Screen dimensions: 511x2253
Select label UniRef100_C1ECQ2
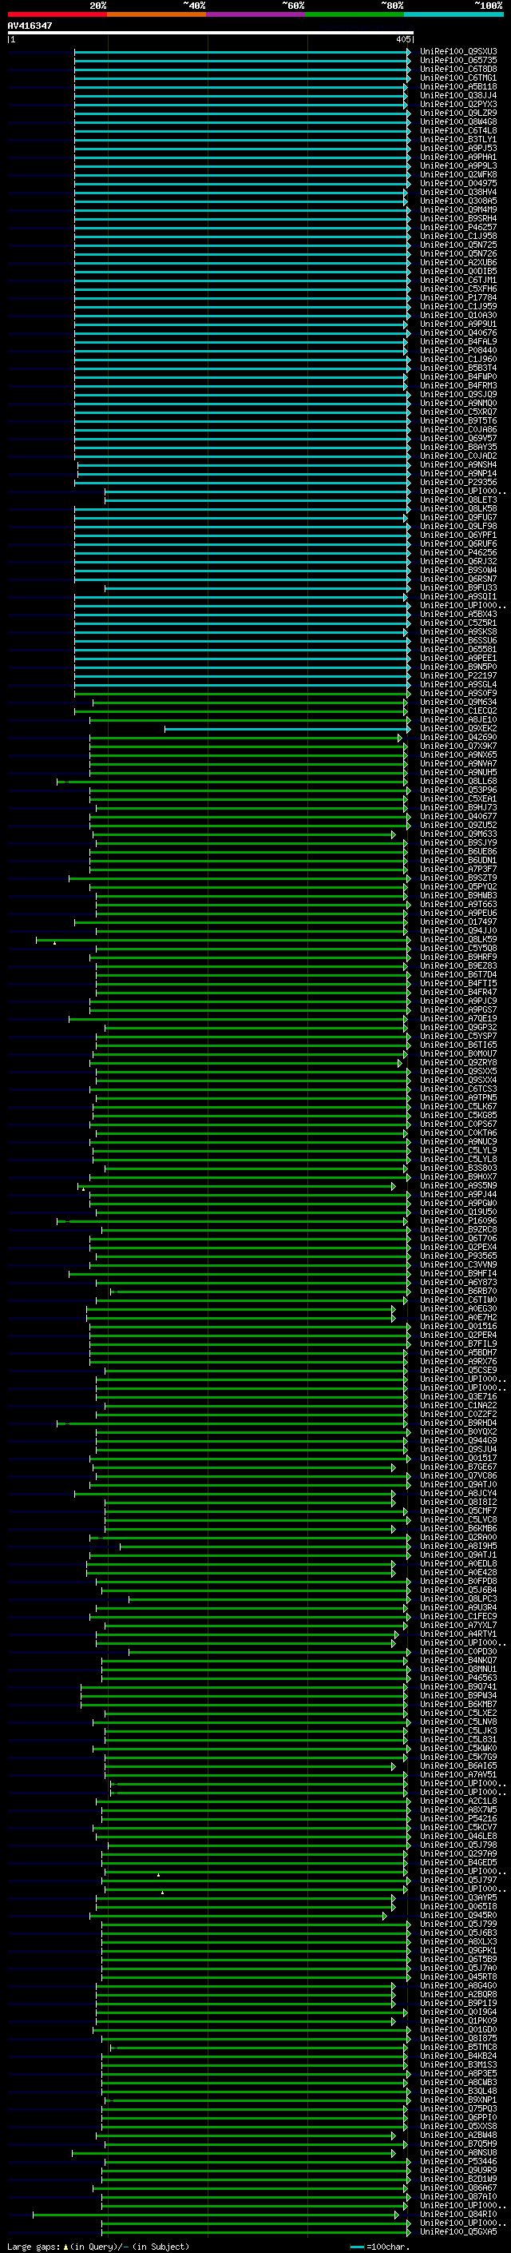(x=458, y=711)
